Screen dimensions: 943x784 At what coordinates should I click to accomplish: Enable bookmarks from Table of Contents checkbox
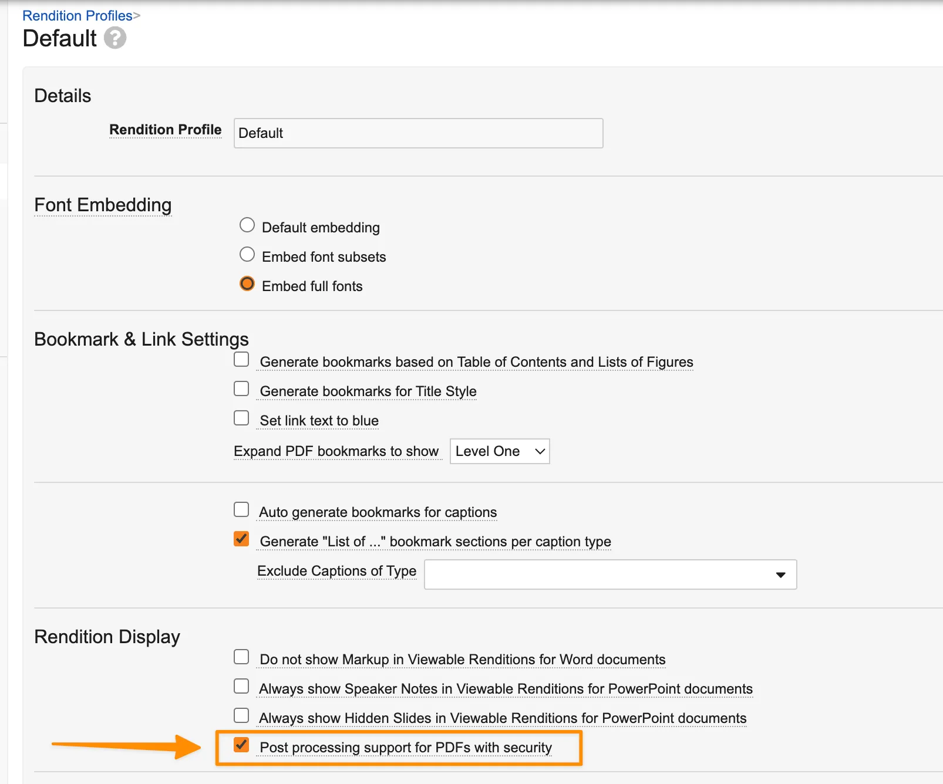(241, 360)
